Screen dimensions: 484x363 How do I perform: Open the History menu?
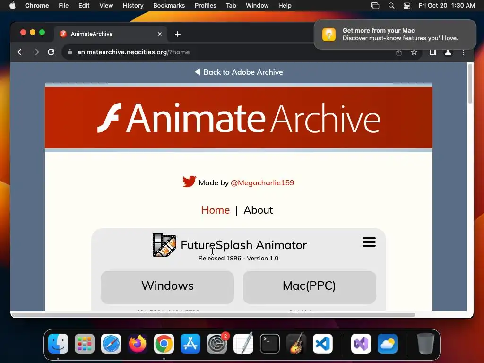pos(133,5)
